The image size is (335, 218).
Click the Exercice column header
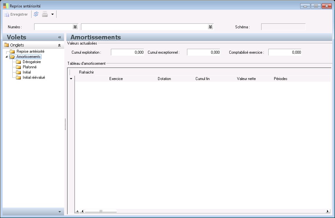tap(116, 79)
